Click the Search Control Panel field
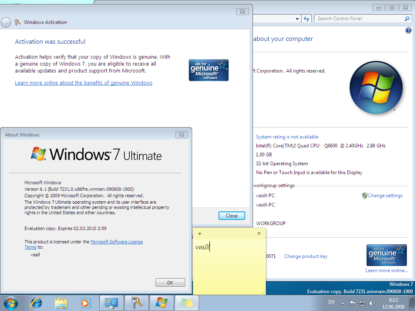This screenshot has height=311, width=415. [x=360, y=19]
